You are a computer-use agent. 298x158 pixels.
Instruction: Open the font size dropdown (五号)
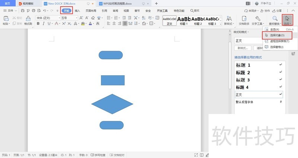coord(77,18)
